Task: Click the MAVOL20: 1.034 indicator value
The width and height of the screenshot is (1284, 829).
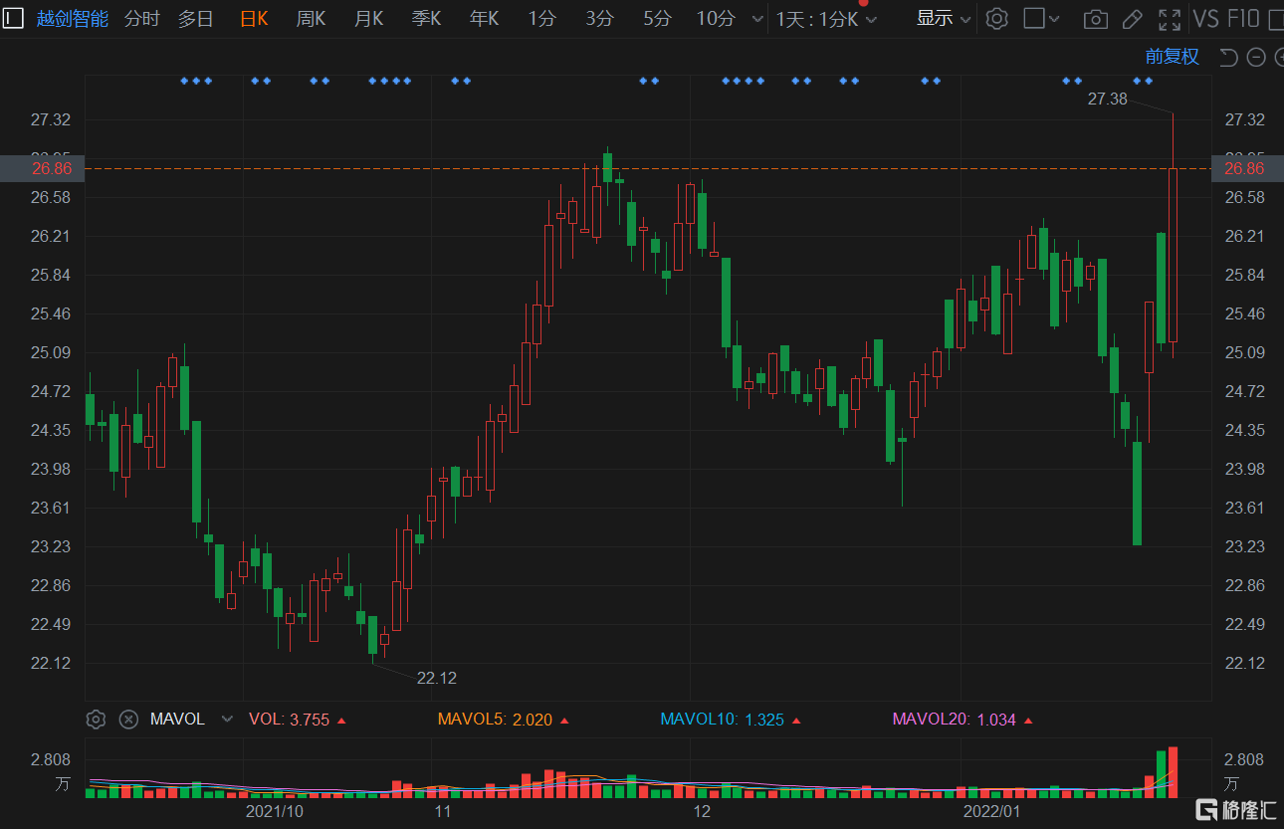Action: pyautogui.click(x=954, y=719)
